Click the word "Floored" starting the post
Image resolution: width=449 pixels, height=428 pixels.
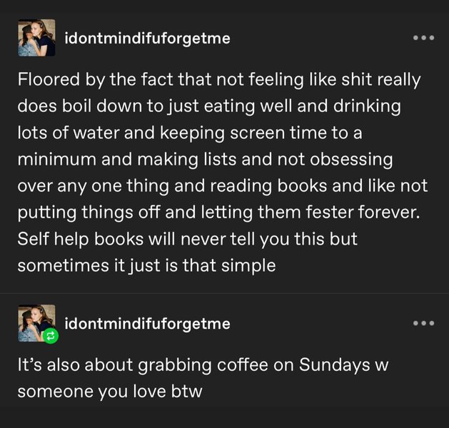pyautogui.click(x=49, y=79)
